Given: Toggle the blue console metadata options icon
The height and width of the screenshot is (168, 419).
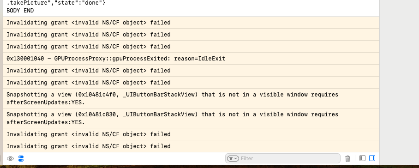Looking at the screenshot, I should 21,159.
